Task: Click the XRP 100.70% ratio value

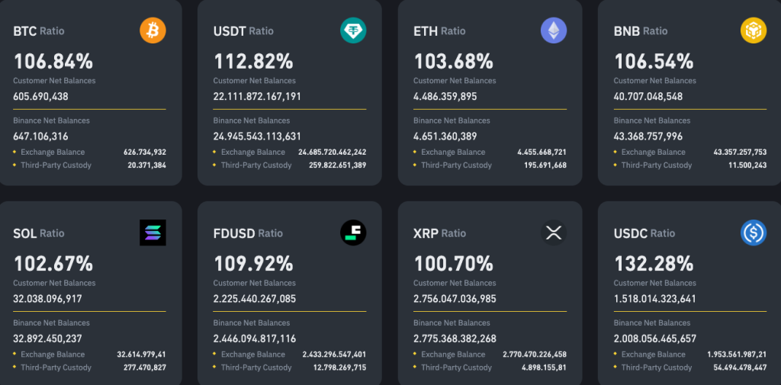Action: point(453,264)
